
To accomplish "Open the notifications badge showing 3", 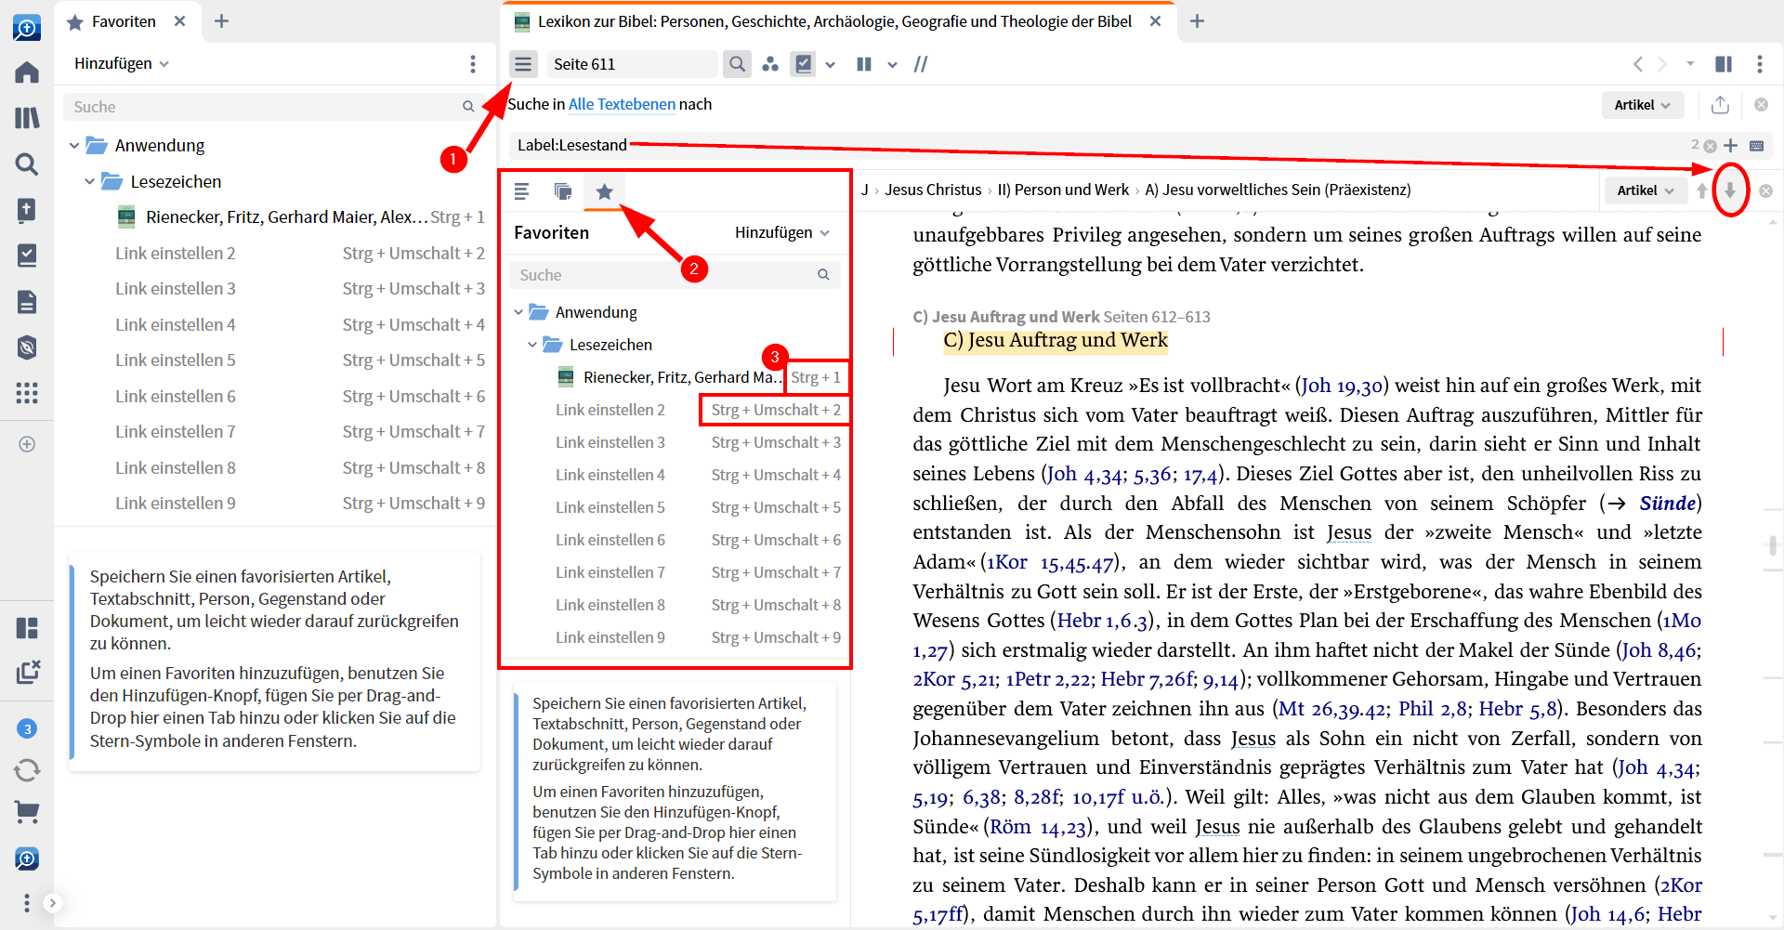I will 27,728.
